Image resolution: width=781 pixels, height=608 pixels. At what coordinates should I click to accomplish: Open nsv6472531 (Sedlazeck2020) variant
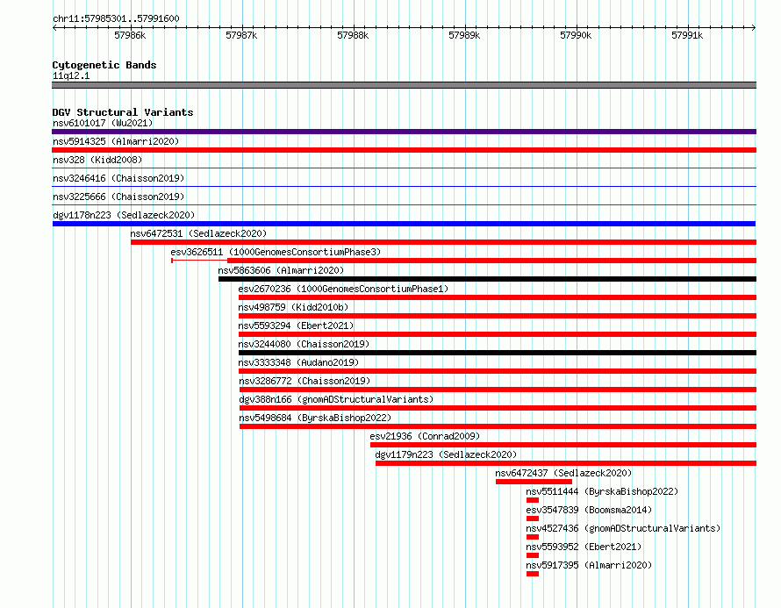tap(198, 233)
